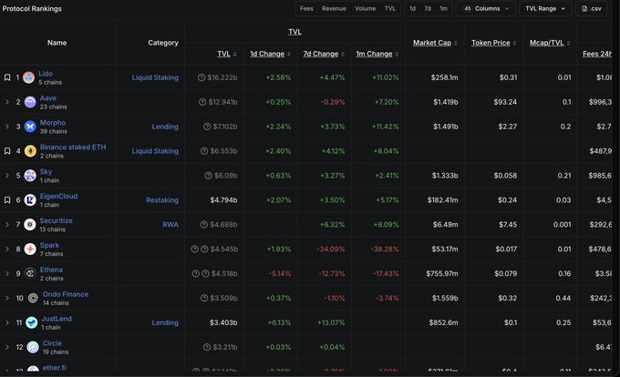Click help icon beside Binance staked ETH TVL
620x377 pixels.
204,151
